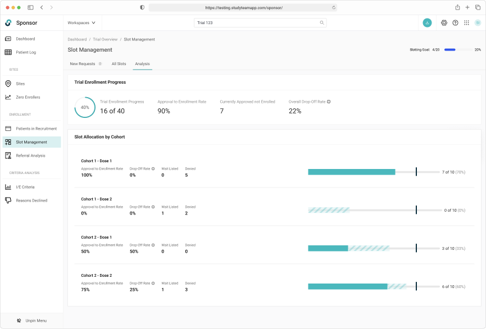This screenshot has height=329, width=486.
Task: Open Zero Enrollers chart icon
Action: (8, 97)
